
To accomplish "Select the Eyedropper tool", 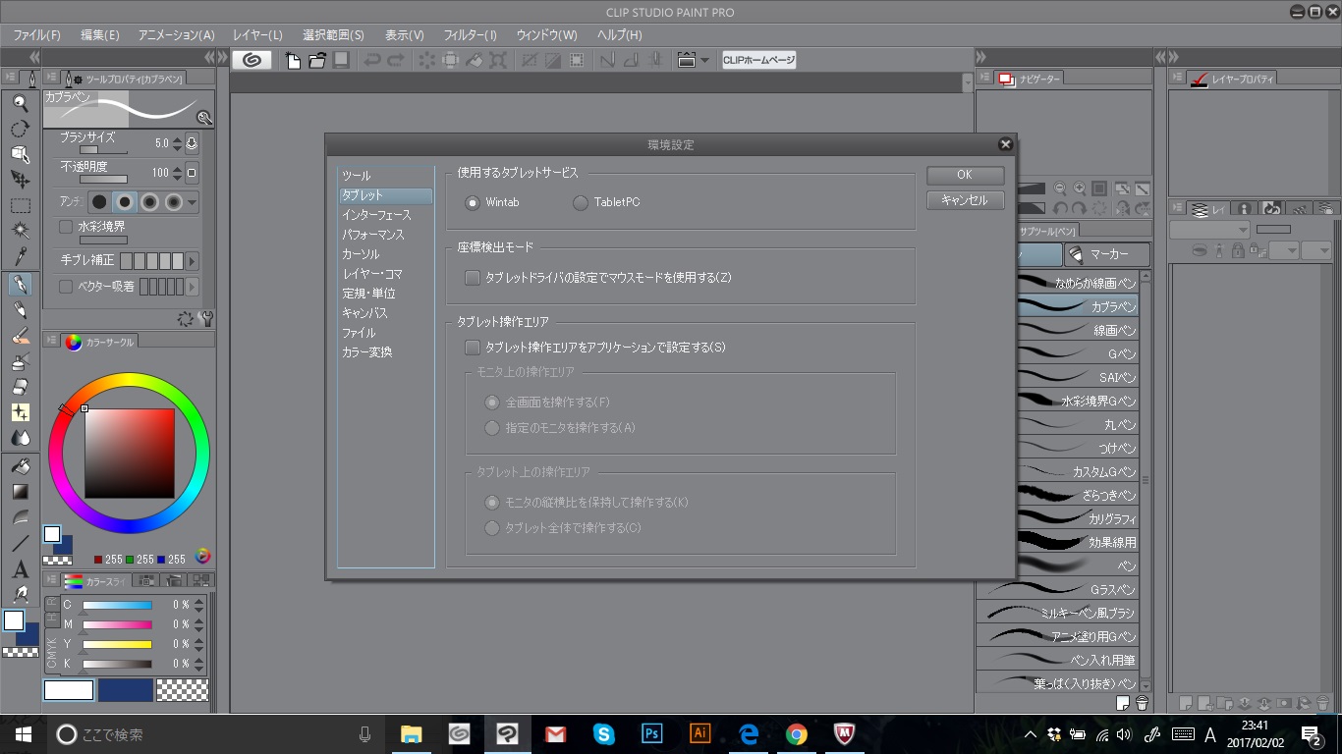I will [20, 257].
